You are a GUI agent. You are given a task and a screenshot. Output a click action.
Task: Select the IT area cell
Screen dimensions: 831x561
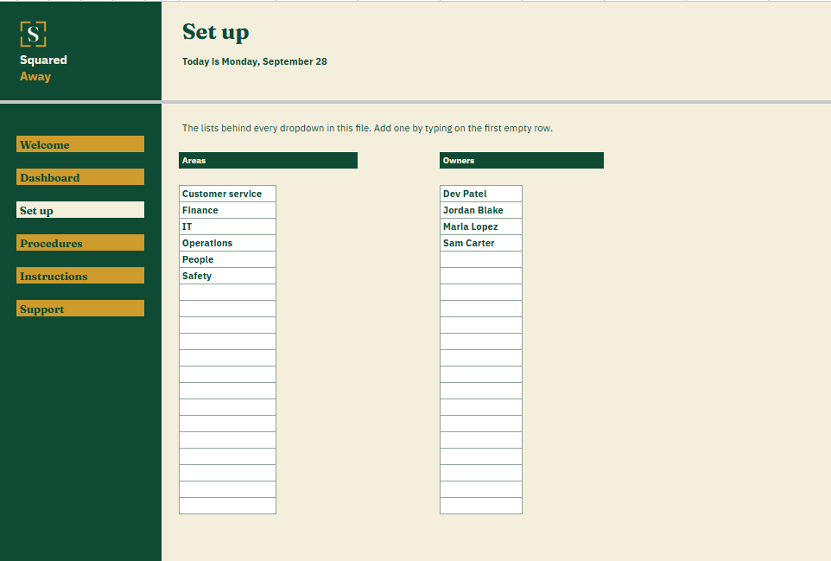tap(227, 226)
